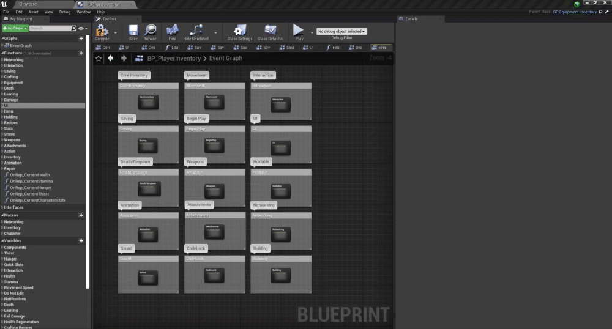Collapse the Repair function category
612x329 pixels.
pos(2,169)
